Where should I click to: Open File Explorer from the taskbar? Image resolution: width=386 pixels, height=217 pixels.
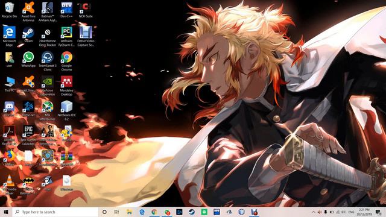(129, 212)
